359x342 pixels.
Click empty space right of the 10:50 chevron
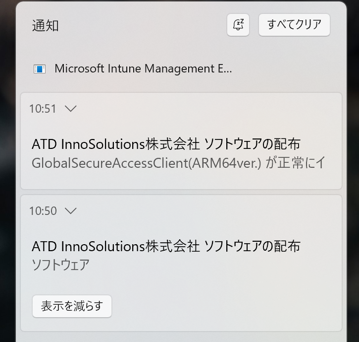coord(208,211)
